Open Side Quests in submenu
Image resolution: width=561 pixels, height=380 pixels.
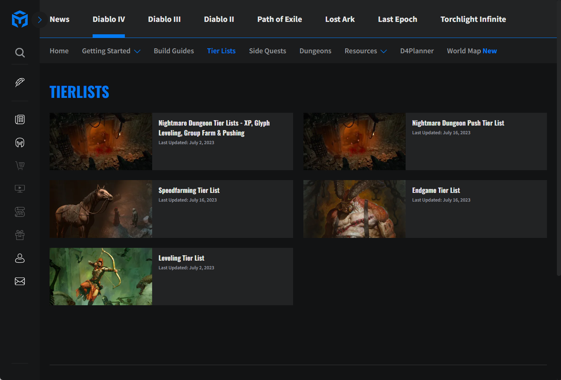pos(267,51)
